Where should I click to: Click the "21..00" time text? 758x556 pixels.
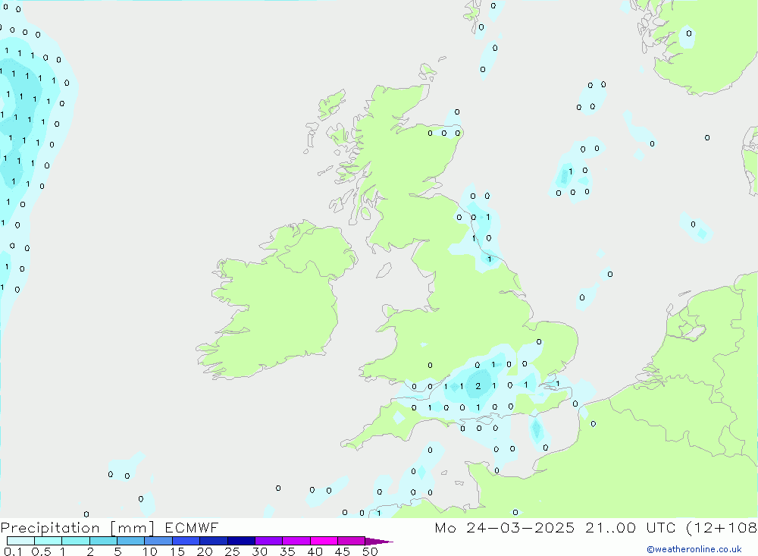(610, 527)
